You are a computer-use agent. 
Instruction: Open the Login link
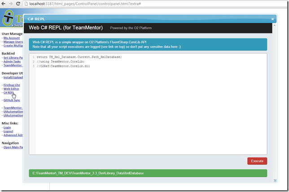pos(7,128)
